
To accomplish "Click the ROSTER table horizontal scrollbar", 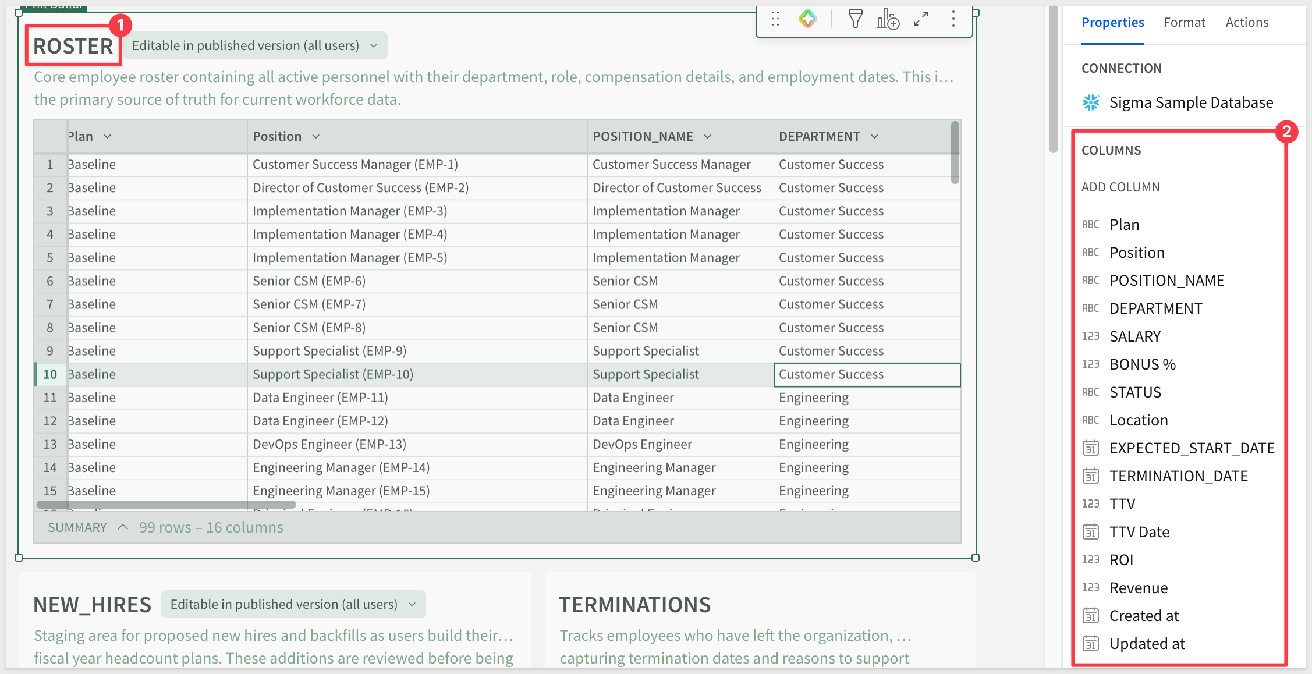I will tap(166, 505).
